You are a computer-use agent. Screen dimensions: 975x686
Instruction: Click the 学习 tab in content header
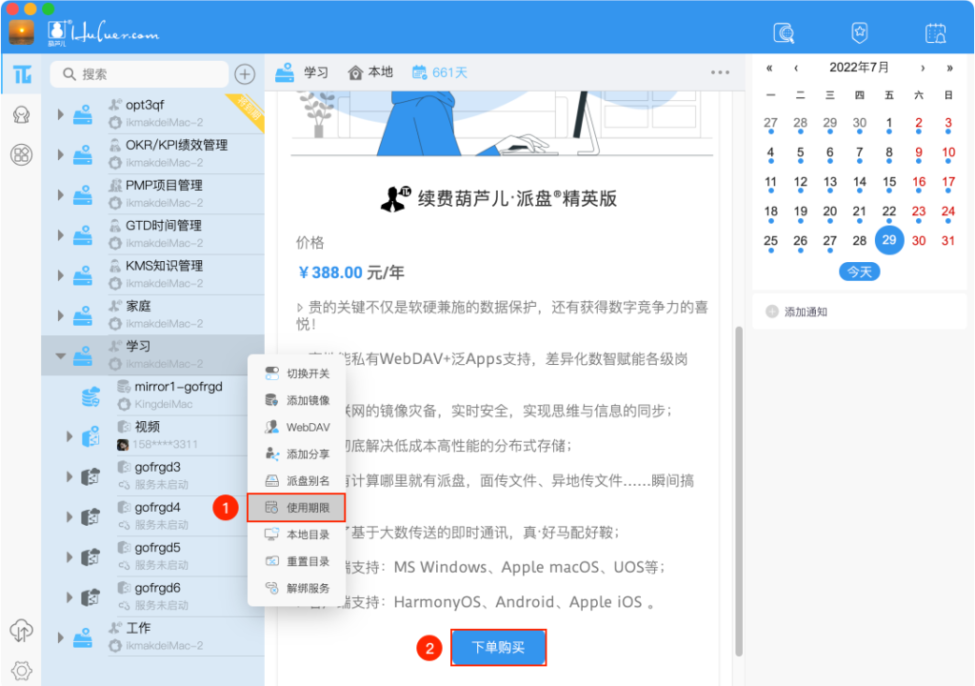(x=302, y=72)
